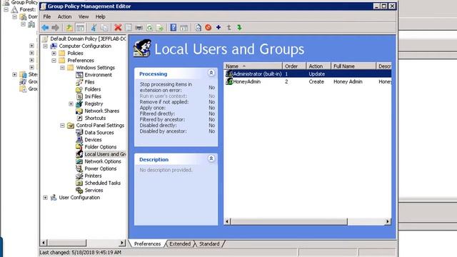Viewport: 457px width, 257px height.
Task: Click the document page icon in toolbar
Action: 198,28
